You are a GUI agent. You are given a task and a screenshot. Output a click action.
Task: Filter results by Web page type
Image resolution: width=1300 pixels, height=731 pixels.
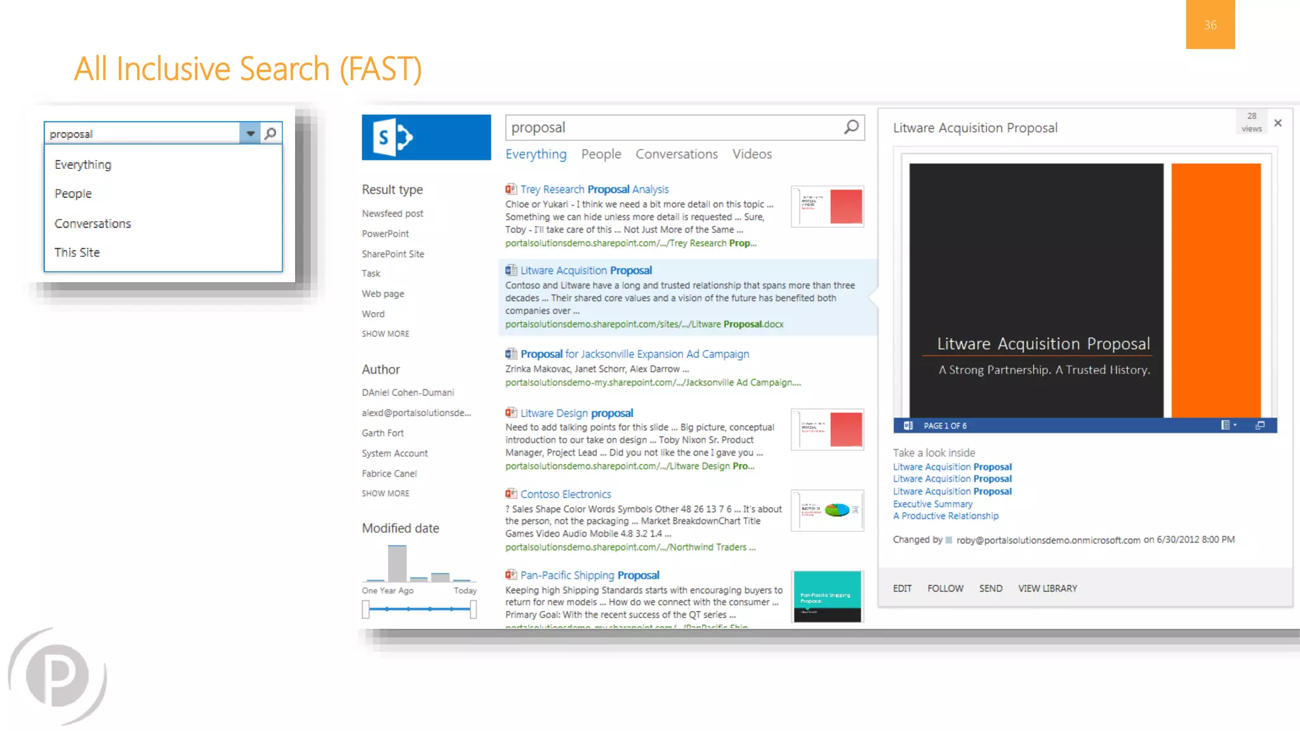pyautogui.click(x=383, y=294)
